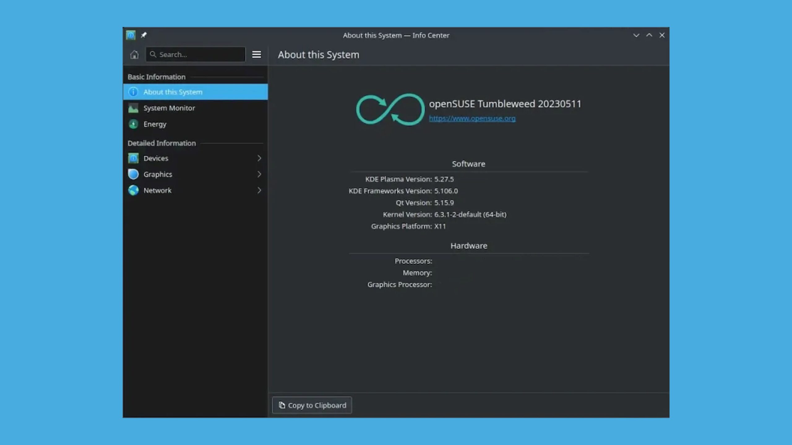Click the Processors label

point(413,261)
